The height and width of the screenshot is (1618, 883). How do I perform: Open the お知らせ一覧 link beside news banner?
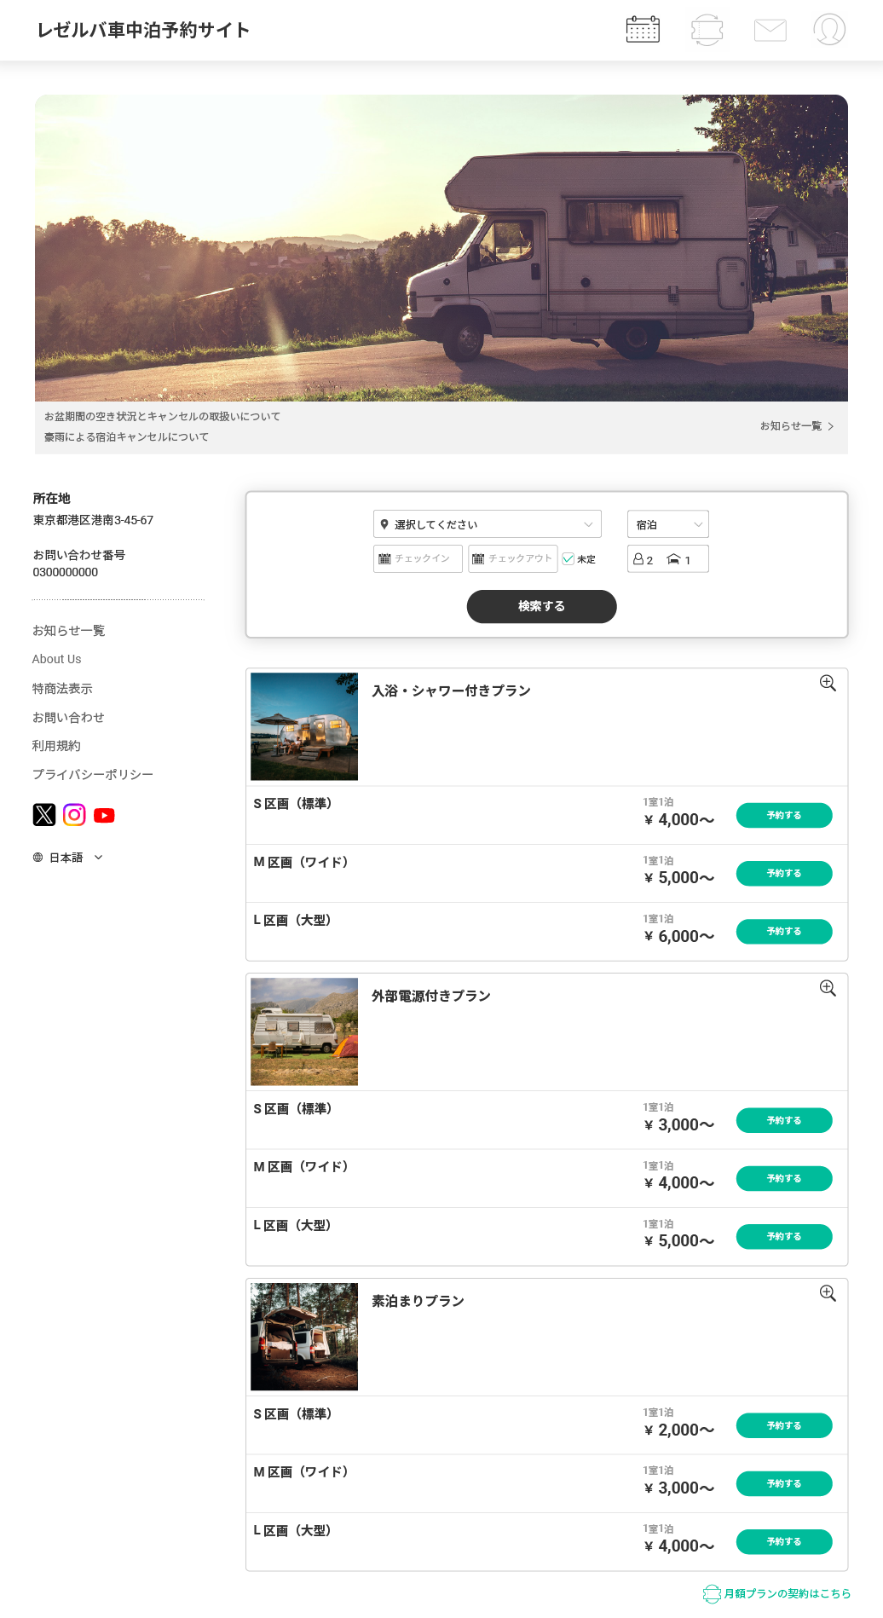(x=796, y=426)
